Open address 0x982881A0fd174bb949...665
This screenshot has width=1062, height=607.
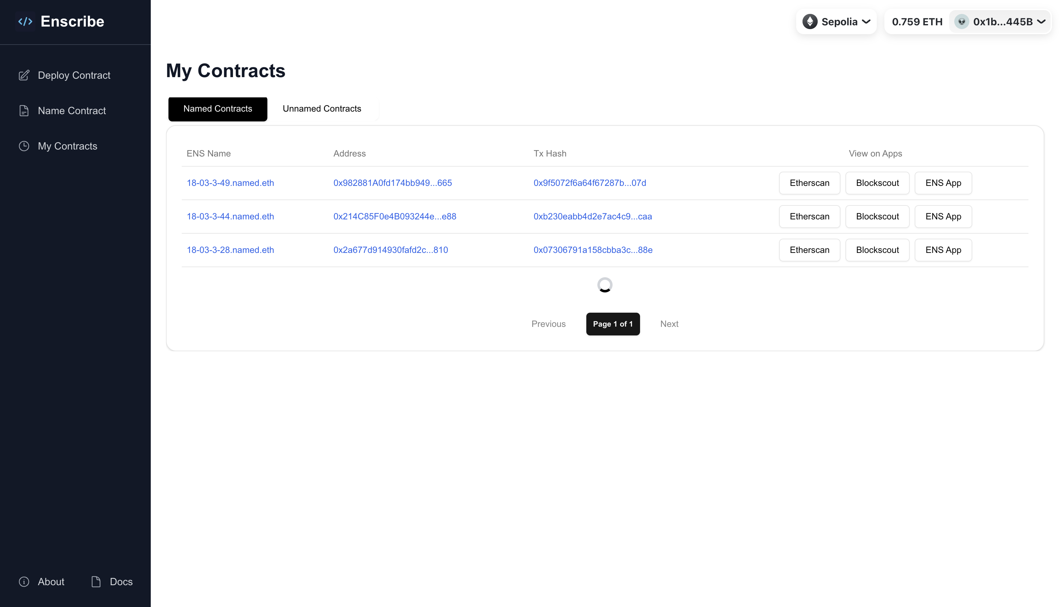pos(392,183)
